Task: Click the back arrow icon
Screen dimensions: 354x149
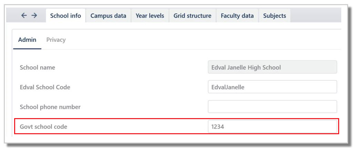Action: pyautogui.click(x=23, y=15)
